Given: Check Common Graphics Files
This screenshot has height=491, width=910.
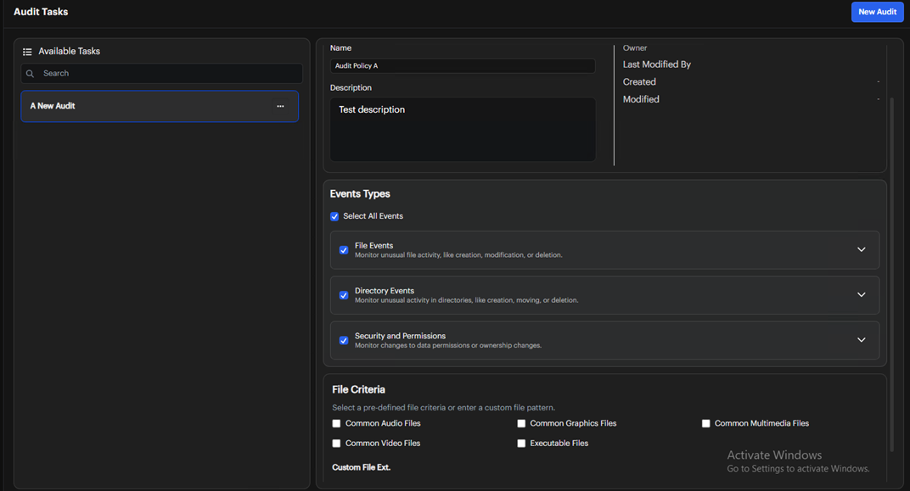Looking at the screenshot, I should pos(521,423).
